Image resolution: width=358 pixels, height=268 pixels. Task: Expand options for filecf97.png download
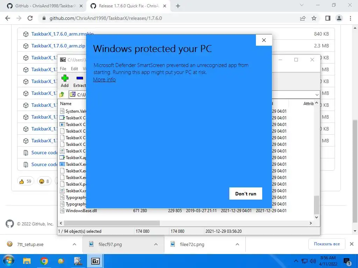(156, 244)
